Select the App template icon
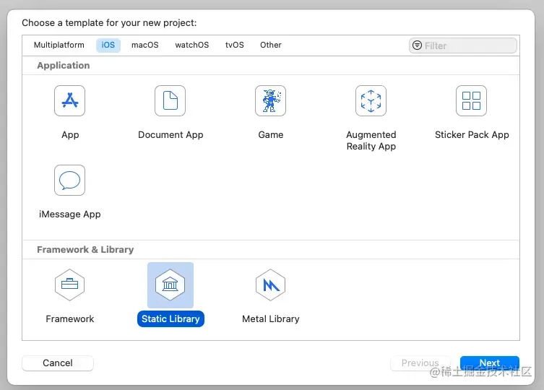The width and height of the screenshot is (544, 390). [x=70, y=100]
